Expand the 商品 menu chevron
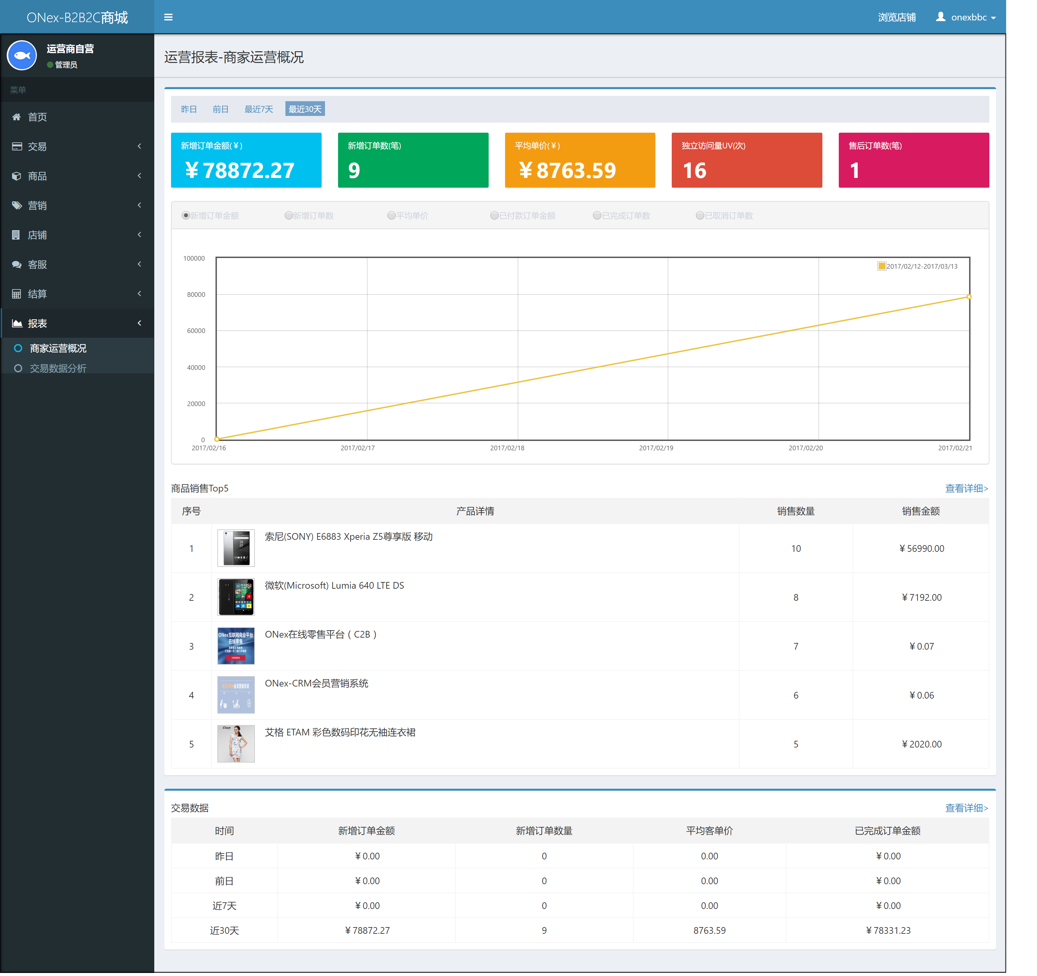1037x976 pixels. [139, 176]
